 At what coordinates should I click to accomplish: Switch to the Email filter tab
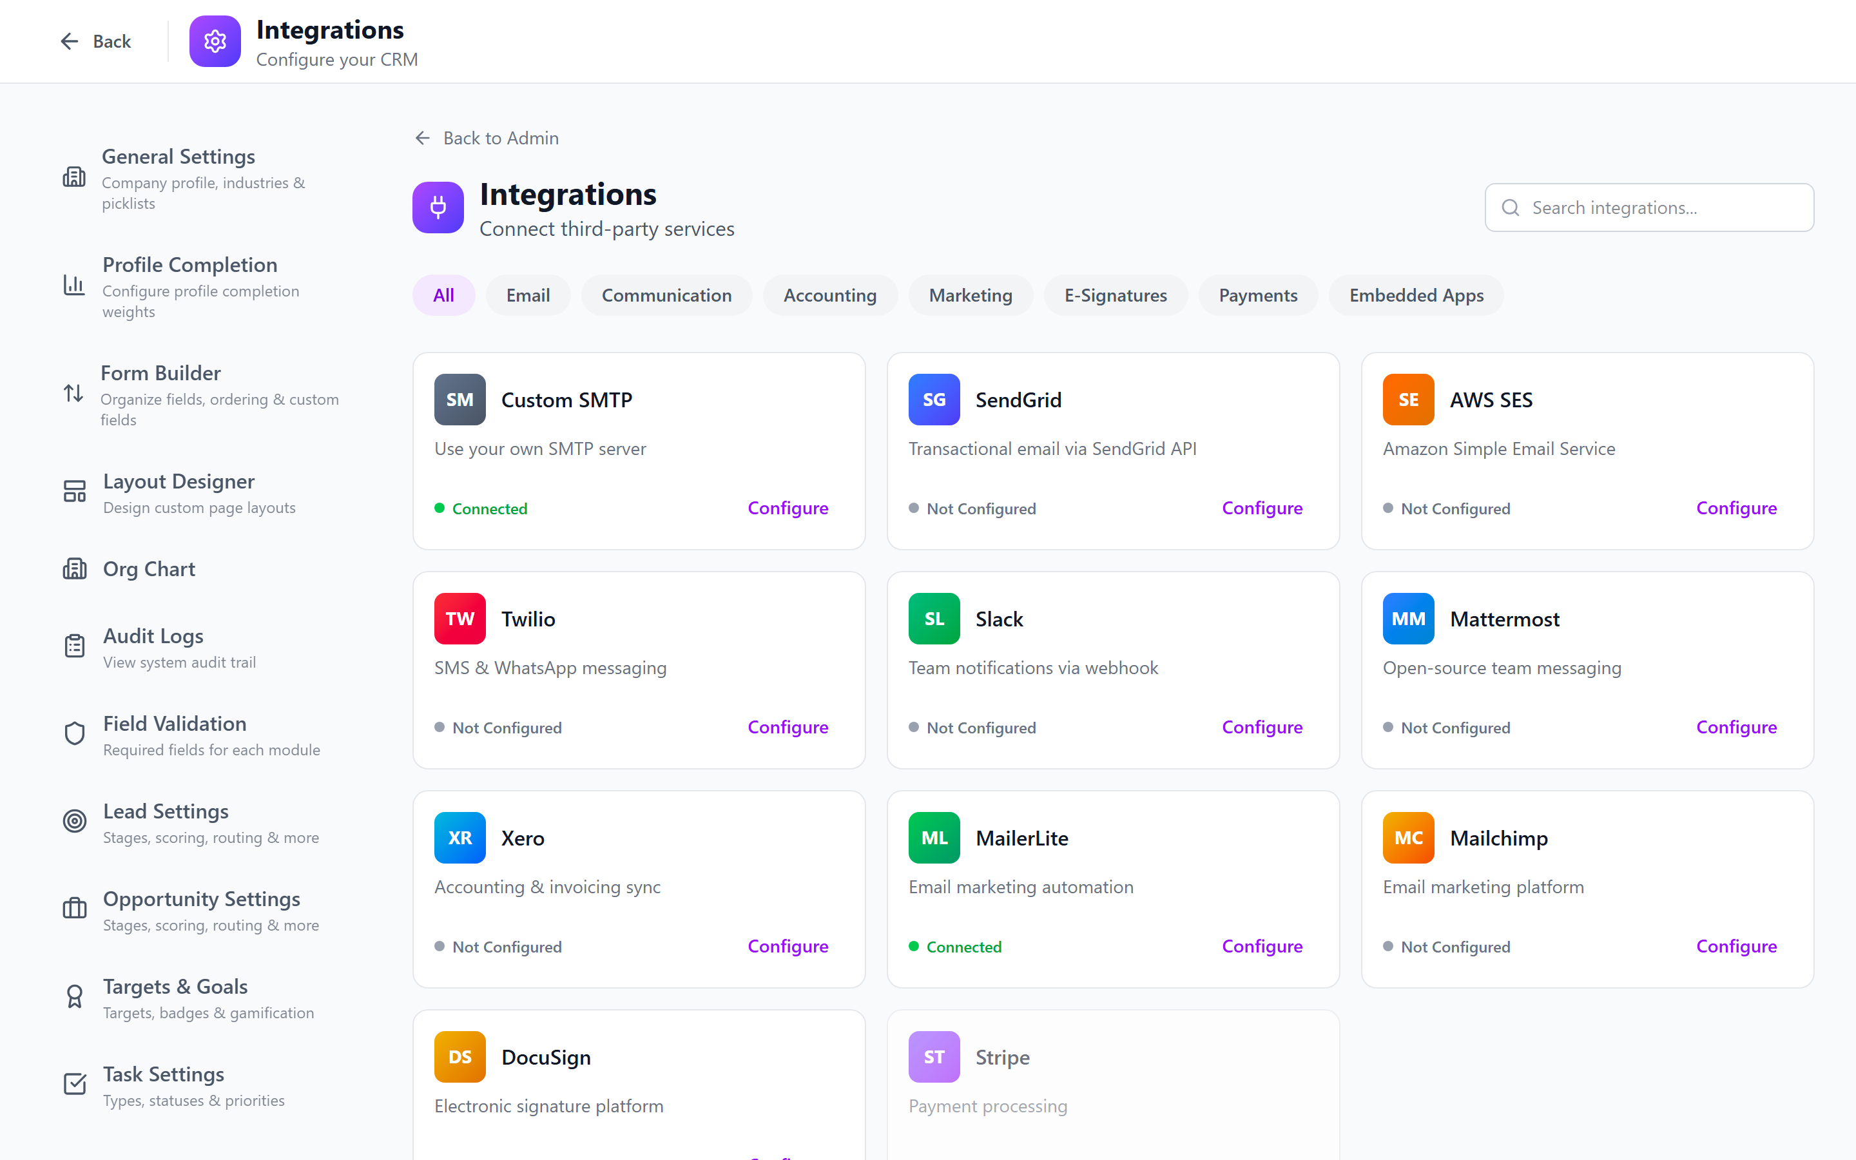pyautogui.click(x=528, y=295)
